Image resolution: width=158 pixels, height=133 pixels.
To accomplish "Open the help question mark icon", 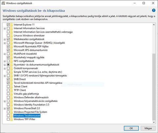I will pos(154,10).
